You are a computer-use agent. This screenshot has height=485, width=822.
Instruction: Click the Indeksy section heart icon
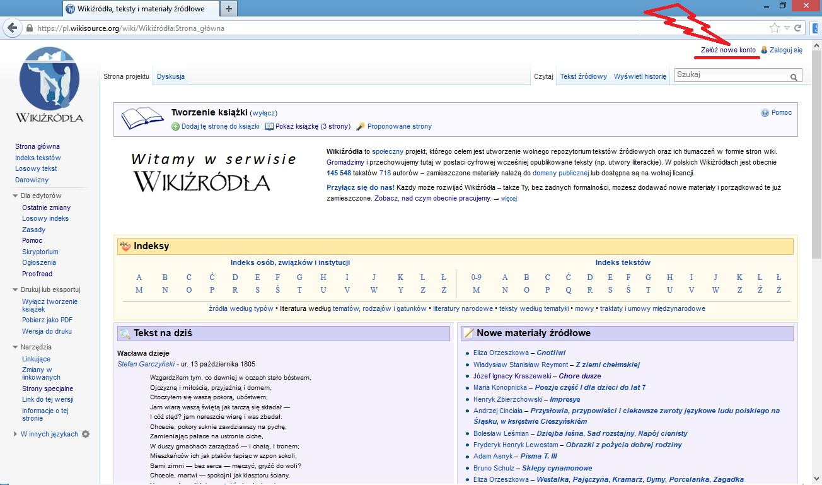pos(125,246)
